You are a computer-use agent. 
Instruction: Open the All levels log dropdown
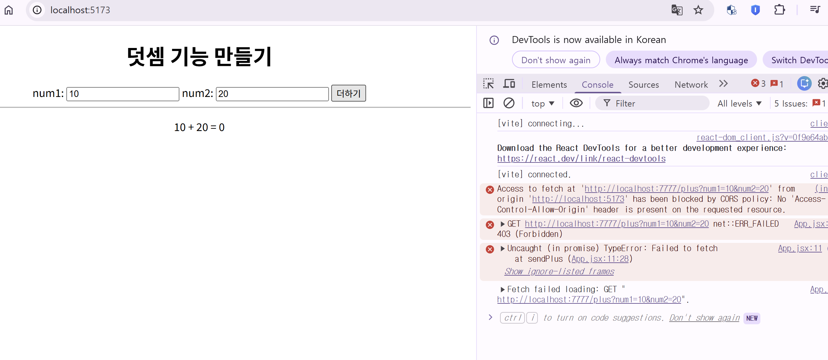click(x=739, y=104)
